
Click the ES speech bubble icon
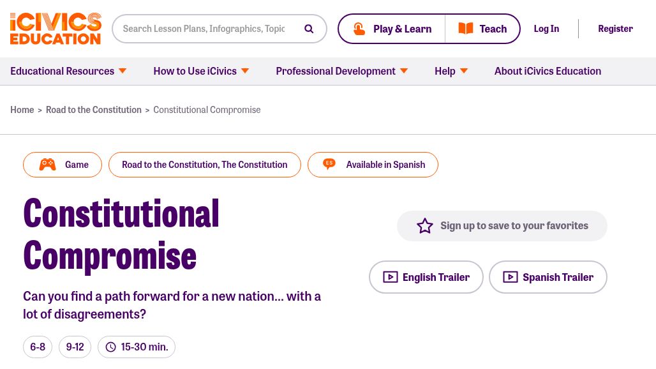coord(329,165)
